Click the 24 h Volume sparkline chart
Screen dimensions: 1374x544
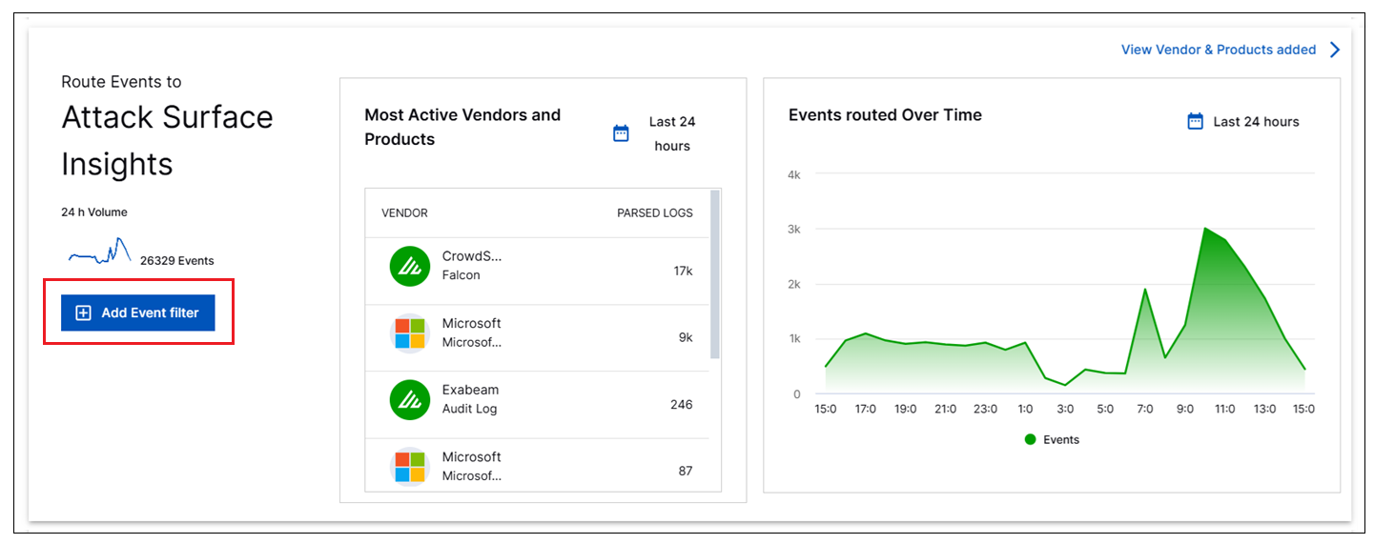click(x=99, y=253)
